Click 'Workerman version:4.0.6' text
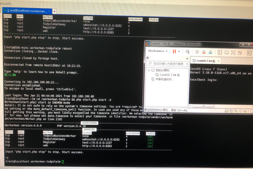 [23, 125]
